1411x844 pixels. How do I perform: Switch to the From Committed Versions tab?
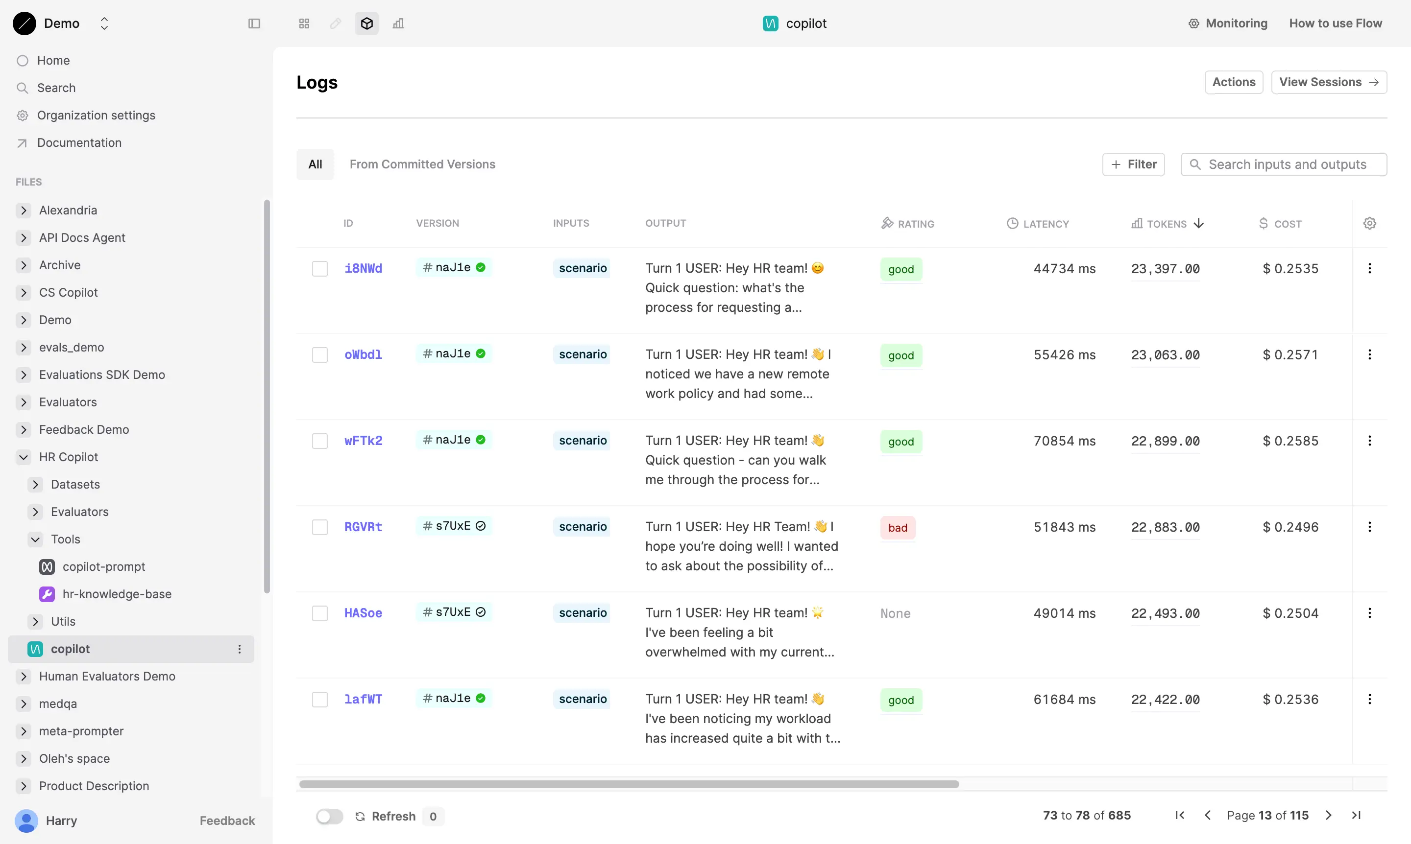(x=422, y=164)
